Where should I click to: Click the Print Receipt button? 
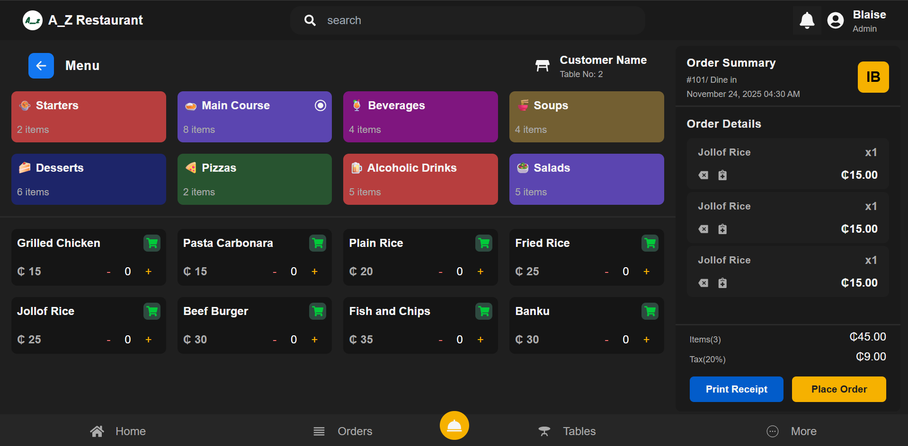(736, 389)
